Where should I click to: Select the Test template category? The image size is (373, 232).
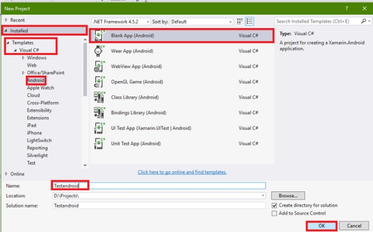pyautogui.click(x=31, y=163)
